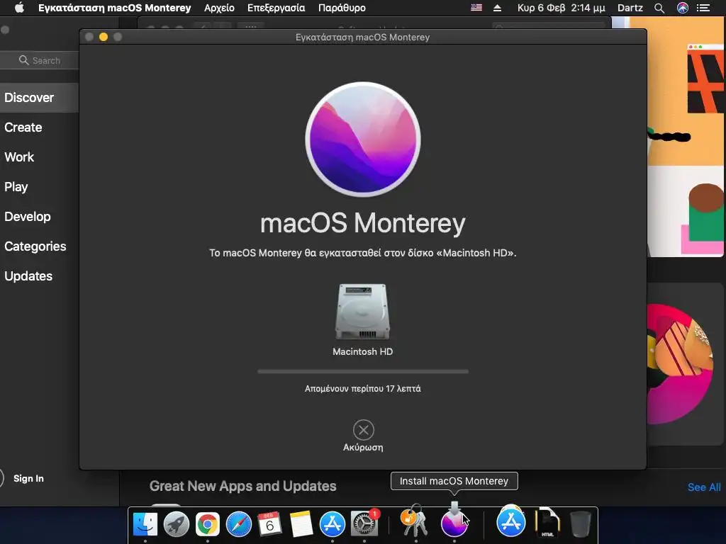Screen dimensions: 726x544
Task: Select Work in App Store sidebar
Action: coord(19,157)
